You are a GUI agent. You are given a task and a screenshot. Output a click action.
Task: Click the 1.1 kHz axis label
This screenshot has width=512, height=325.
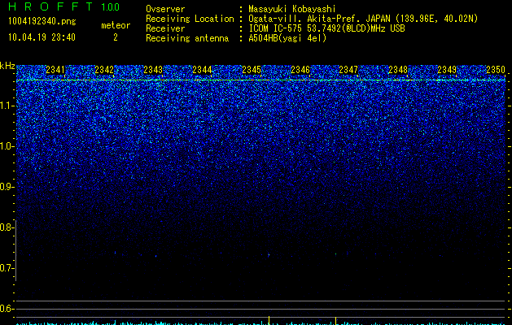click(x=7, y=106)
